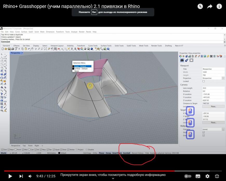
Task: Click the Edit Layers icon in toolbar
Action: pos(78,49)
